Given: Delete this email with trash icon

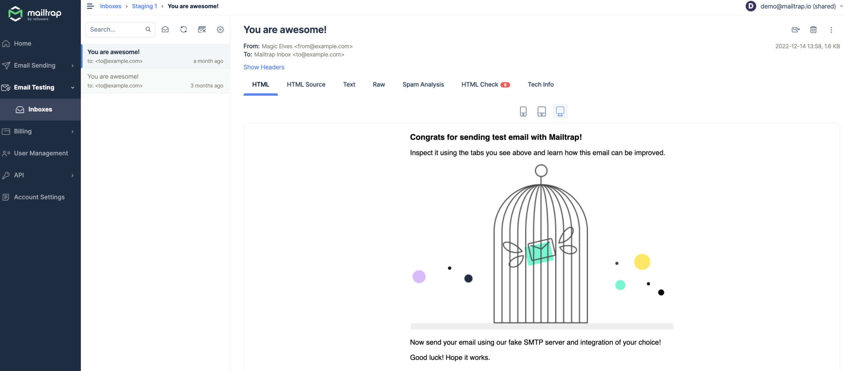Looking at the screenshot, I should coord(813,30).
